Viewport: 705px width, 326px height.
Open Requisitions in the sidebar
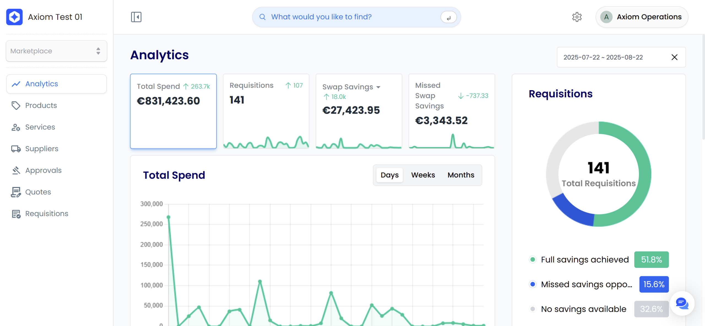point(47,214)
